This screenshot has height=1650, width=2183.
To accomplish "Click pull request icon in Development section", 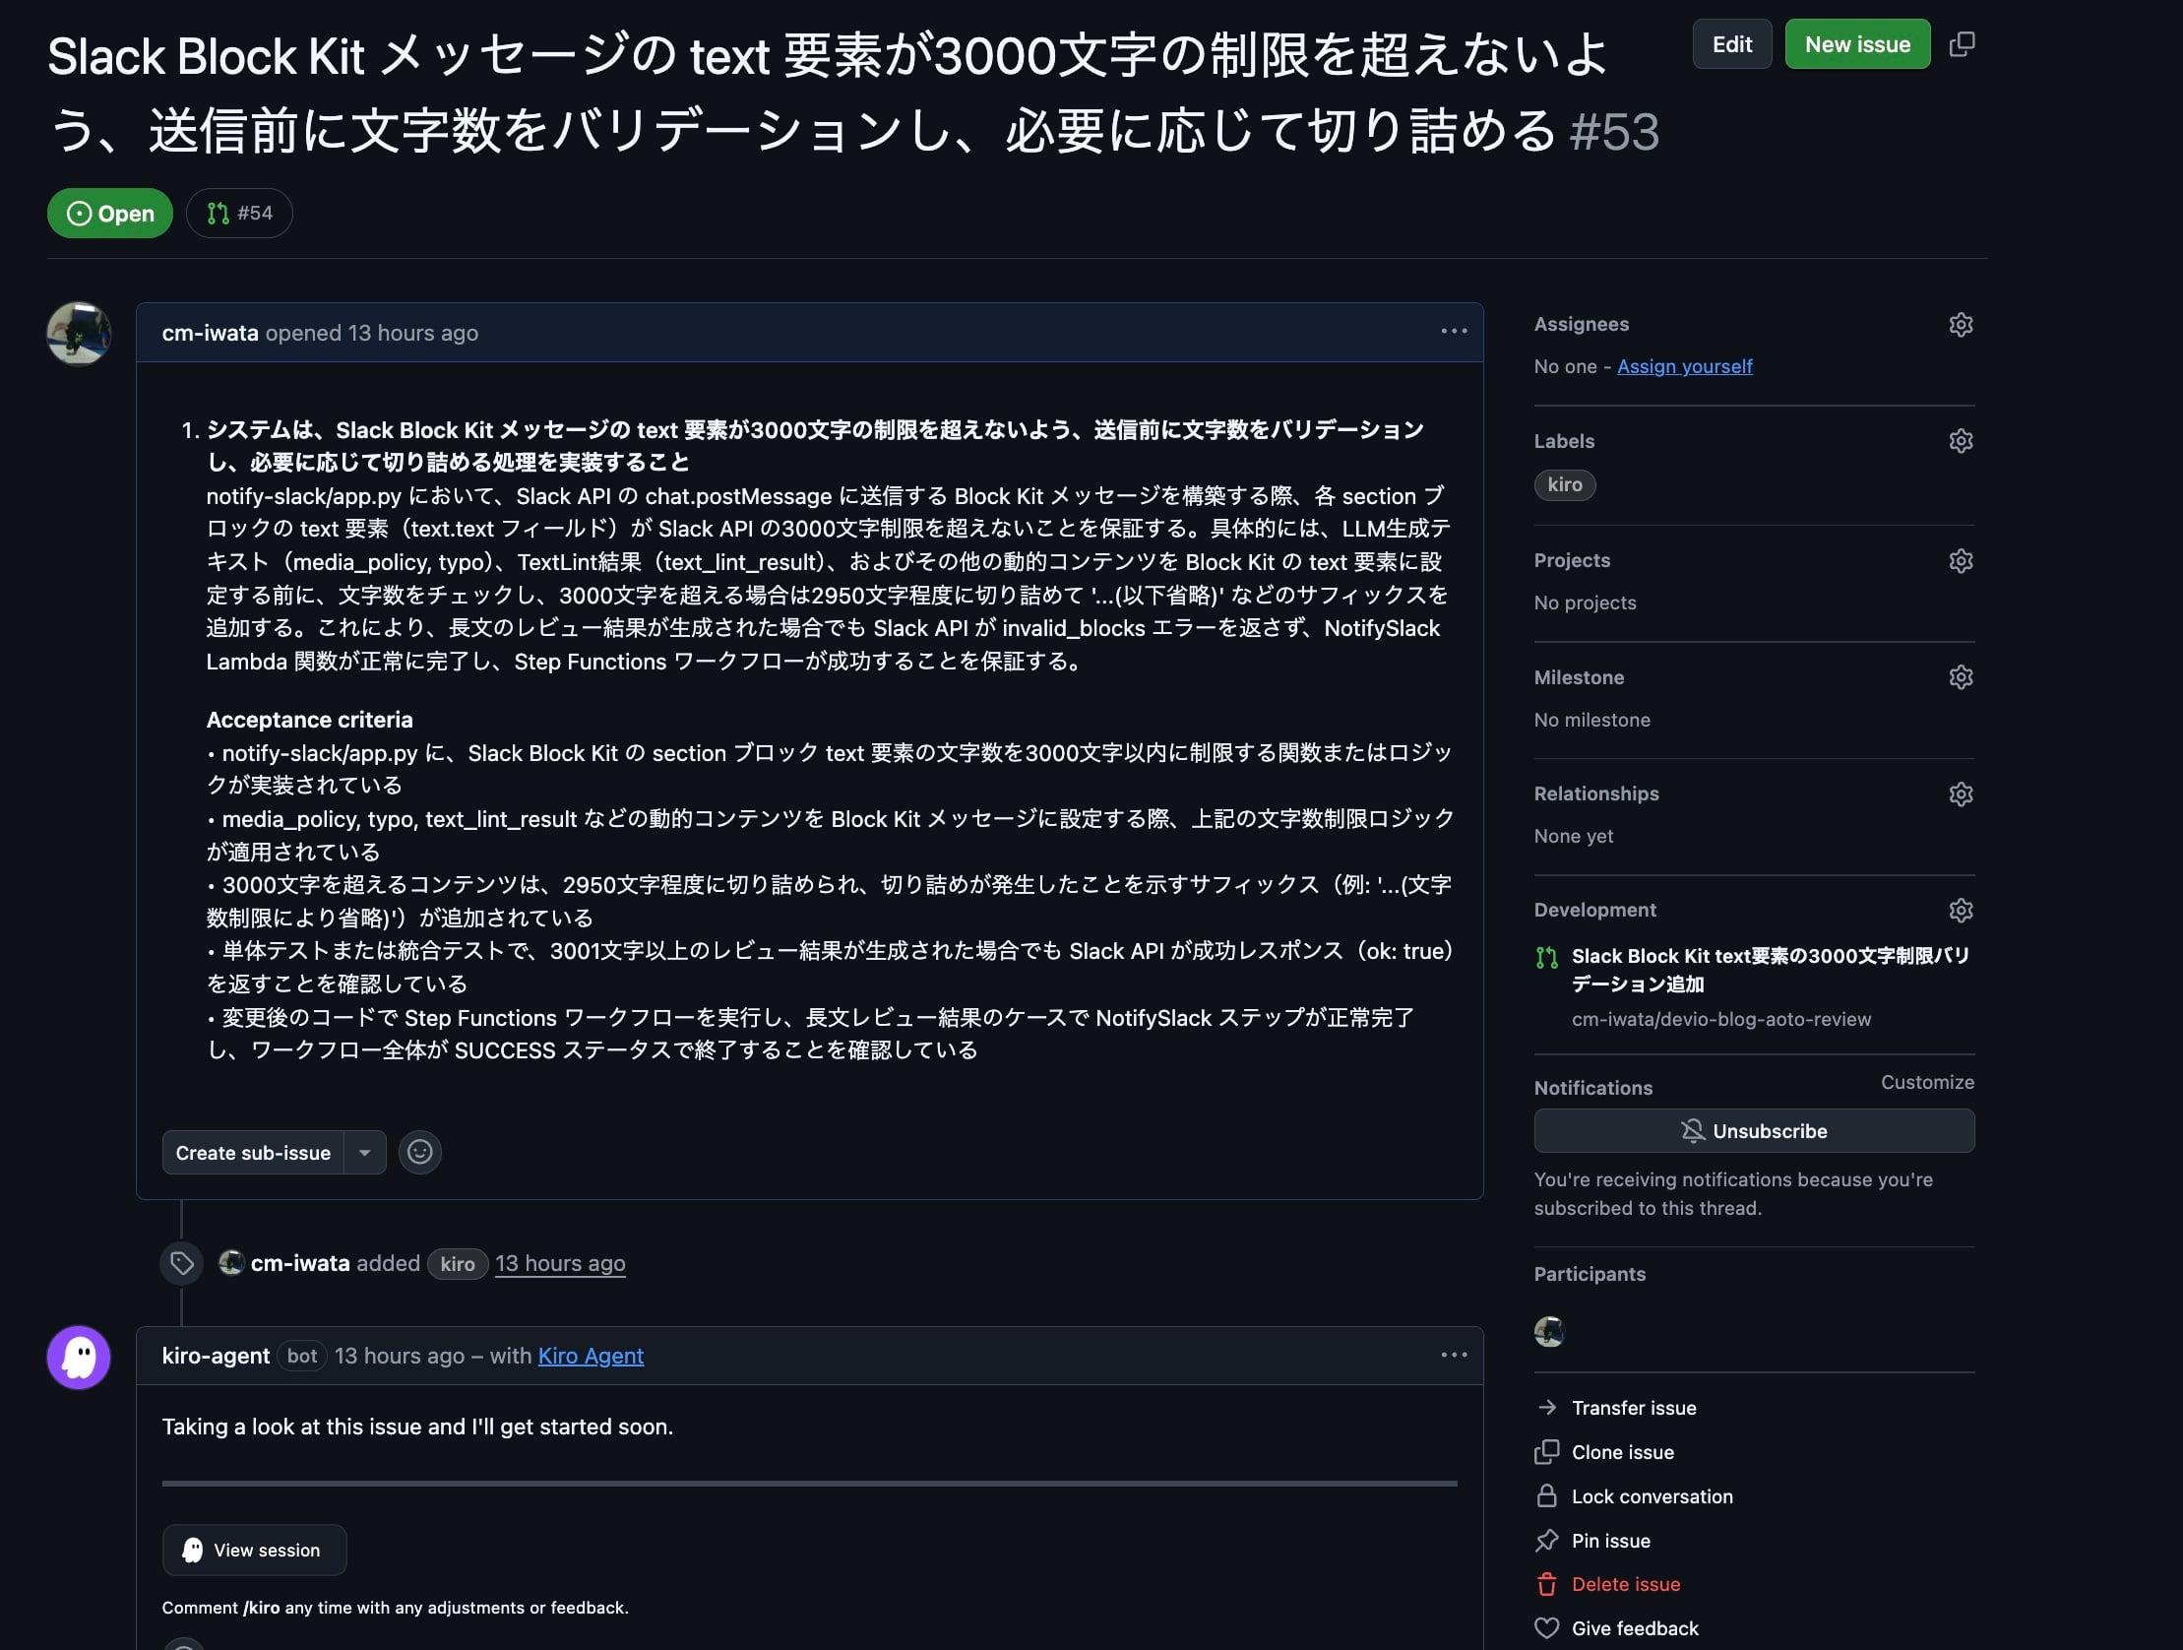I will pyautogui.click(x=1546, y=957).
